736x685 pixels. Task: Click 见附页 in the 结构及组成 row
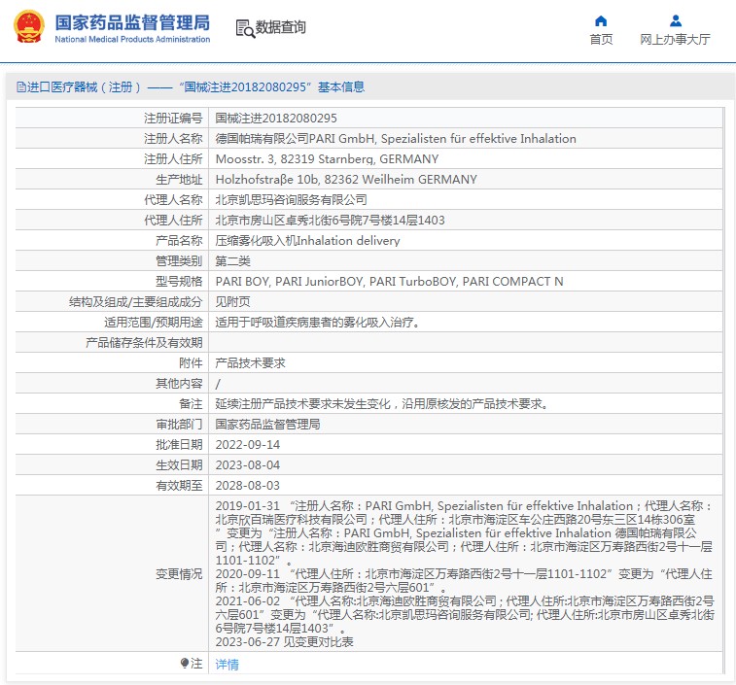[231, 302]
